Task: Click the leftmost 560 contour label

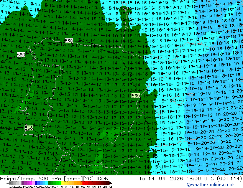Action: pos(21,54)
